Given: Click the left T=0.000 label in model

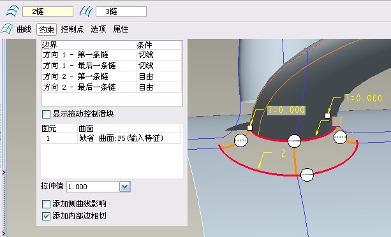Looking at the screenshot, I should pos(286,110).
